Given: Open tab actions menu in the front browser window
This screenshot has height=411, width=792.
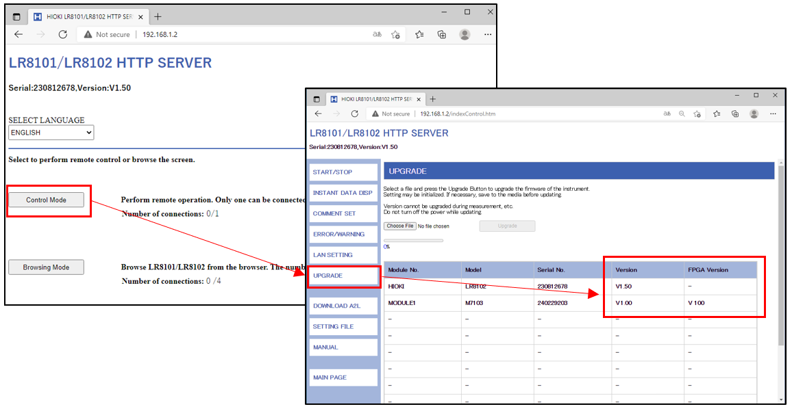Looking at the screenshot, I should click(317, 99).
